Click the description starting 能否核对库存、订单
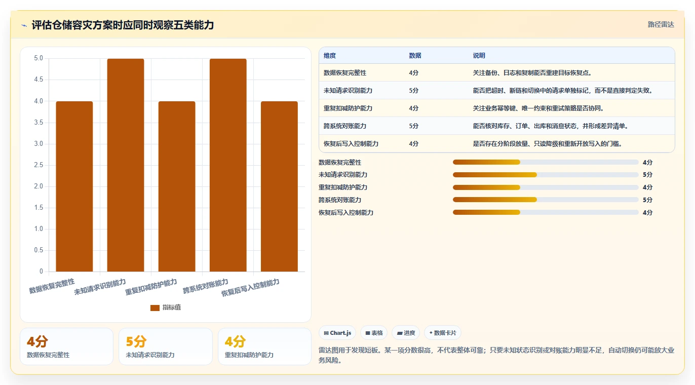The height and width of the screenshot is (385, 695). click(551, 126)
